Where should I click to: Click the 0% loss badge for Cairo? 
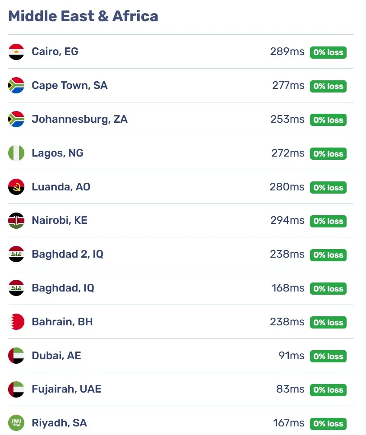328,52
